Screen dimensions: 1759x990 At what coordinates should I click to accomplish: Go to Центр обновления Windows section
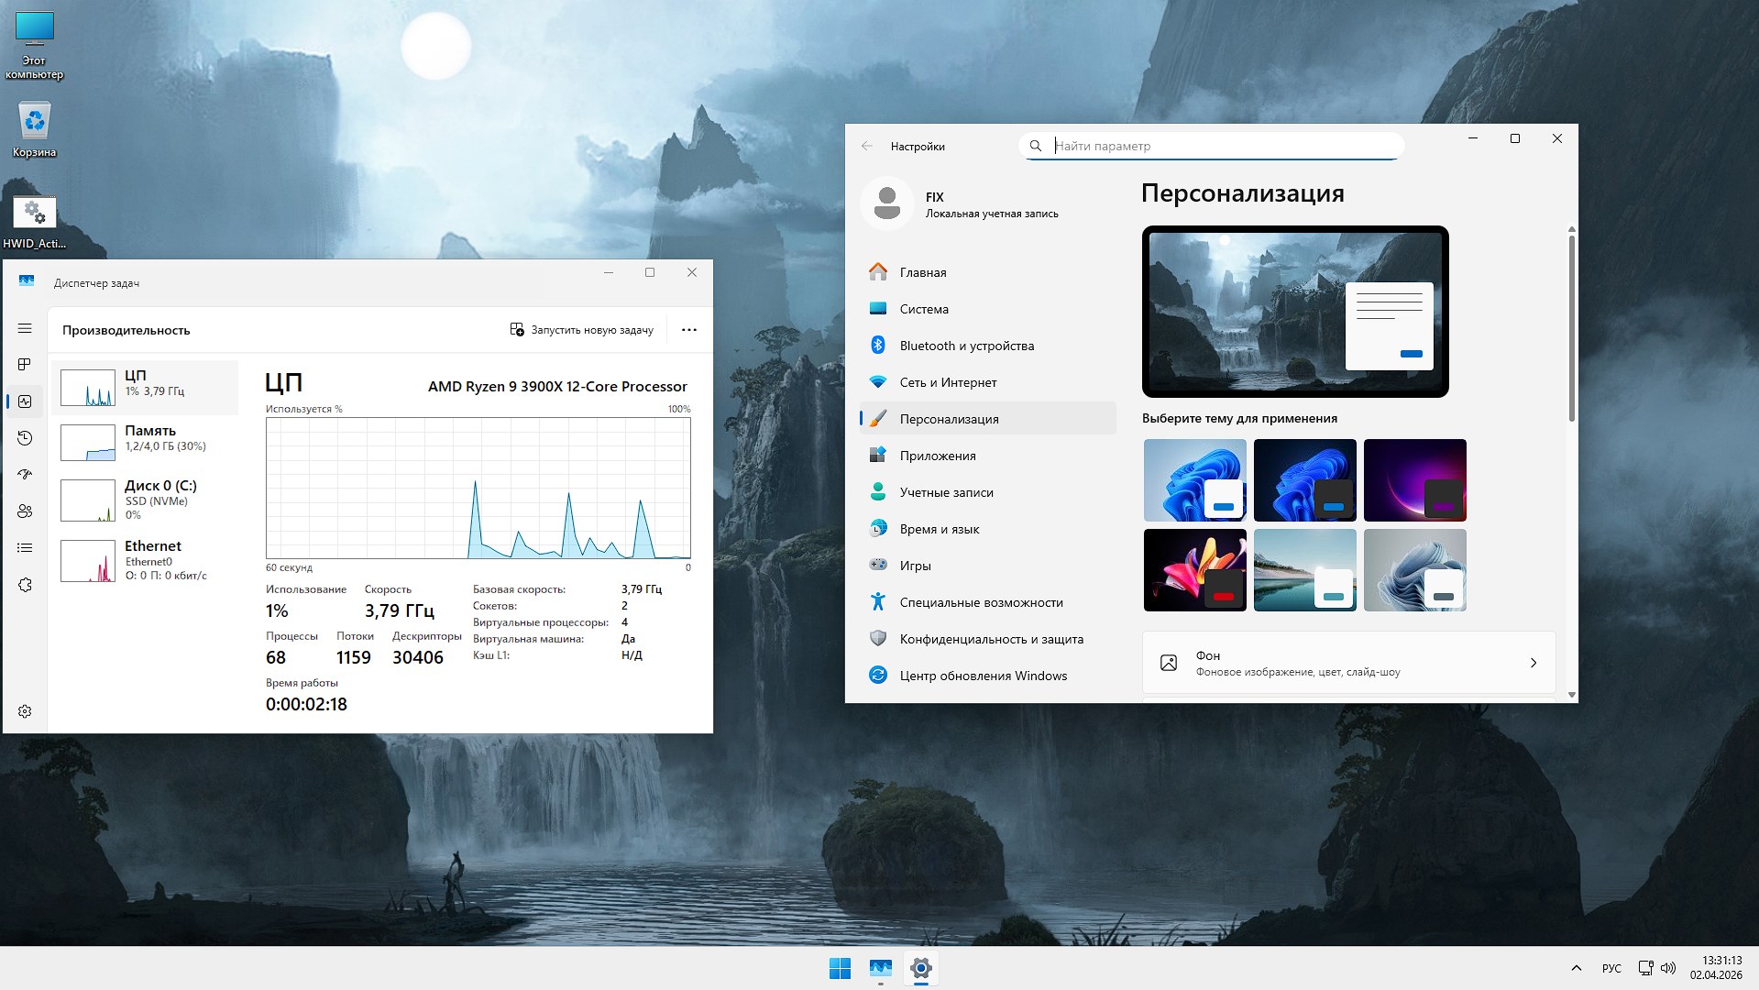[983, 676]
